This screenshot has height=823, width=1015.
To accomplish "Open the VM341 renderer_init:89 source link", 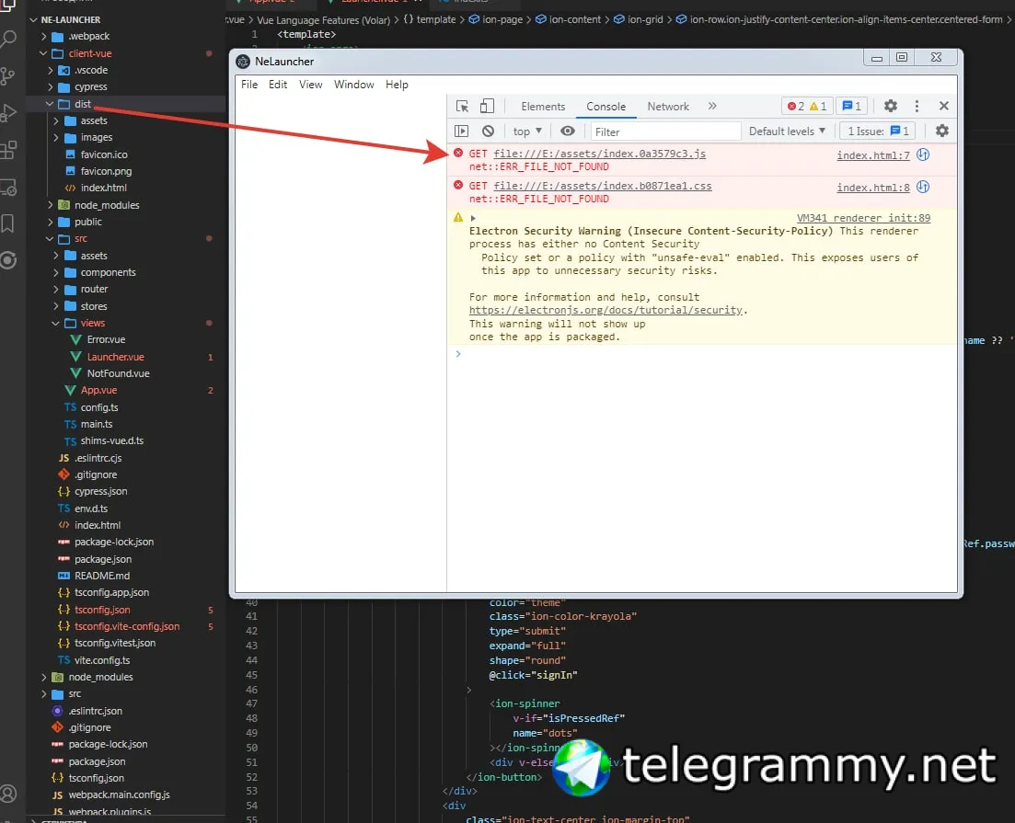I will point(863,218).
